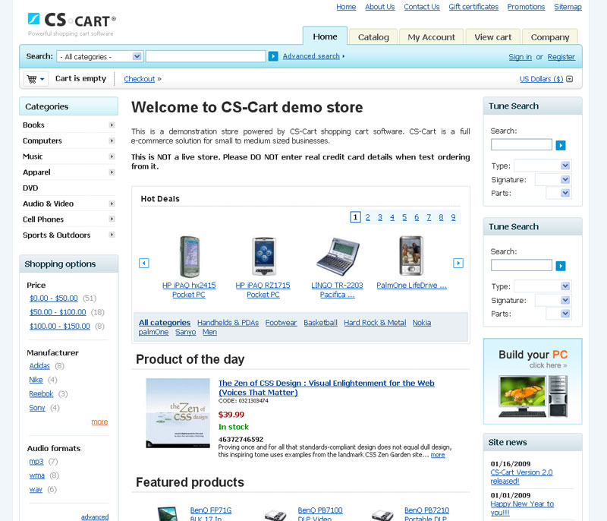Click the Zen of CSS Design book cover
This screenshot has width=607, height=521.
click(178, 413)
